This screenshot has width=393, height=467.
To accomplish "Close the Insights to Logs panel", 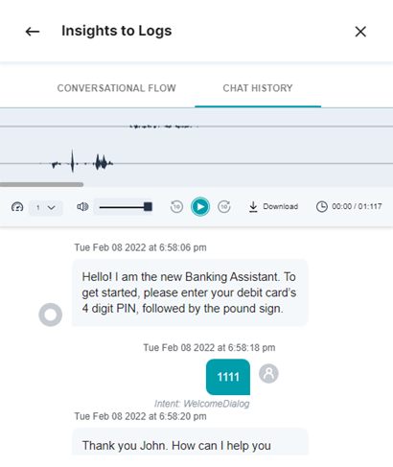I will pos(360,32).
